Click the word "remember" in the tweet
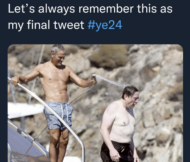The width and height of the screenshot is (190, 162). pyautogui.click(x=106, y=9)
